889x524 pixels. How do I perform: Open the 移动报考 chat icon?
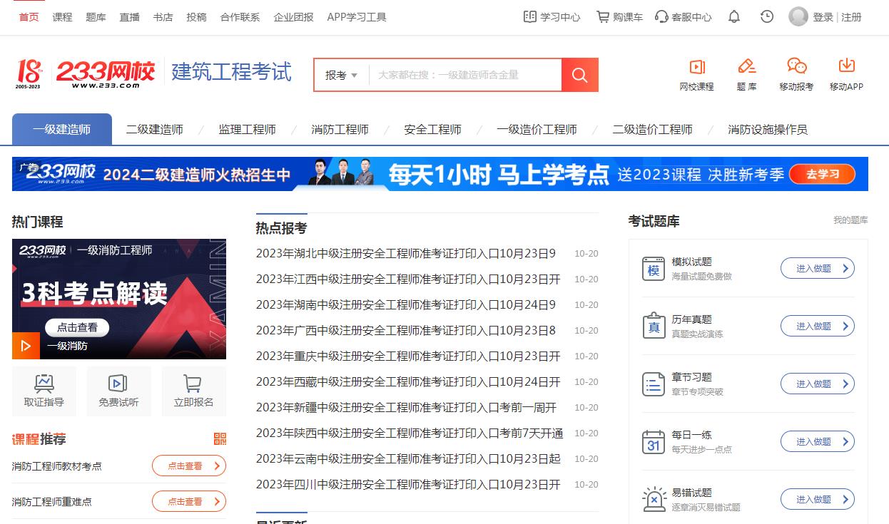pos(796,66)
